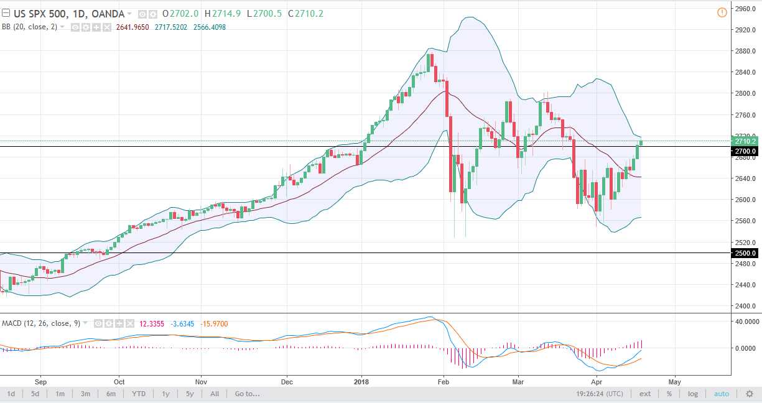Toggle the log scale control
This screenshot has width=762, height=403.
[x=693, y=394]
